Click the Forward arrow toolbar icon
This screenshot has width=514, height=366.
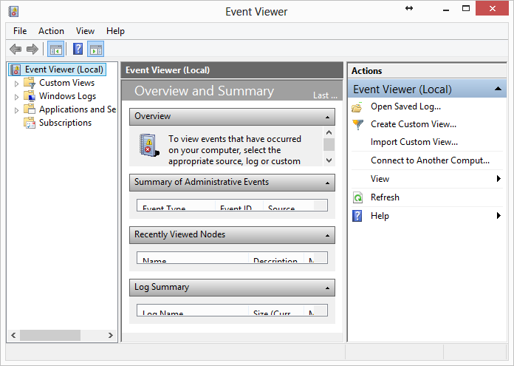(x=32, y=50)
